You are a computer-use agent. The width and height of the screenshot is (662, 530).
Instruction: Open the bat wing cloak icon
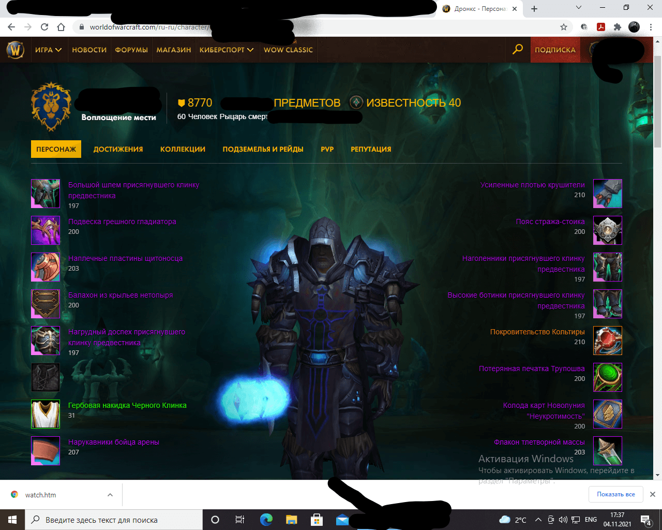pyautogui.click(x=46, y=304)
